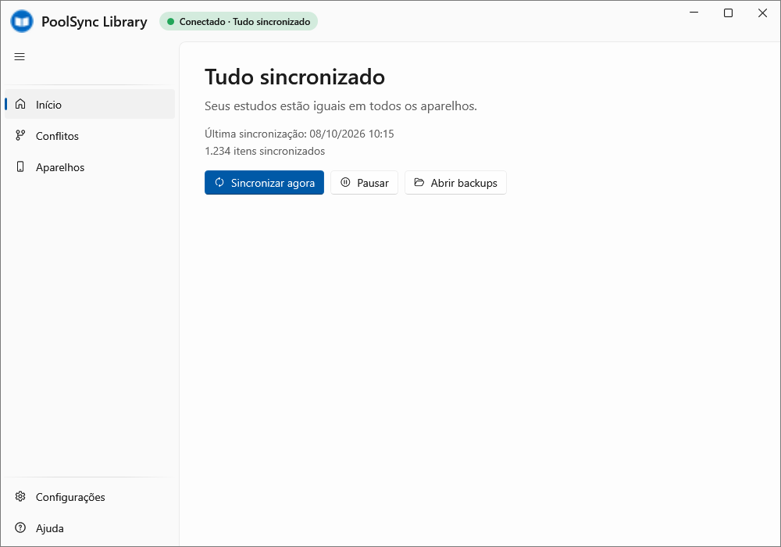Open the Conflitos section
Image resolution: width=781 pixels, height=547 pixels.
tap(90, 135)
